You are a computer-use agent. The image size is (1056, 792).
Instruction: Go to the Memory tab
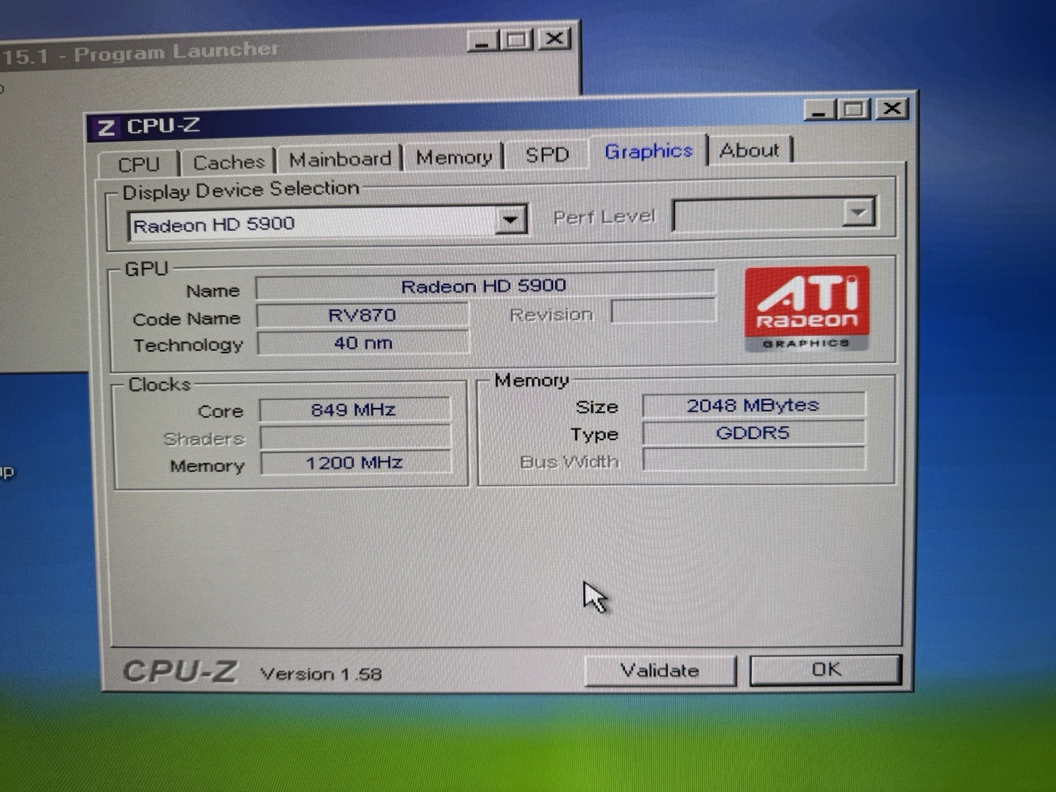454,157
